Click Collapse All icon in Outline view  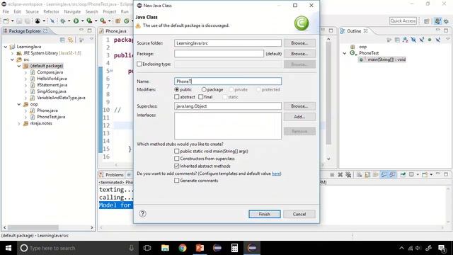pyautogui.click(x=397, y=40)
